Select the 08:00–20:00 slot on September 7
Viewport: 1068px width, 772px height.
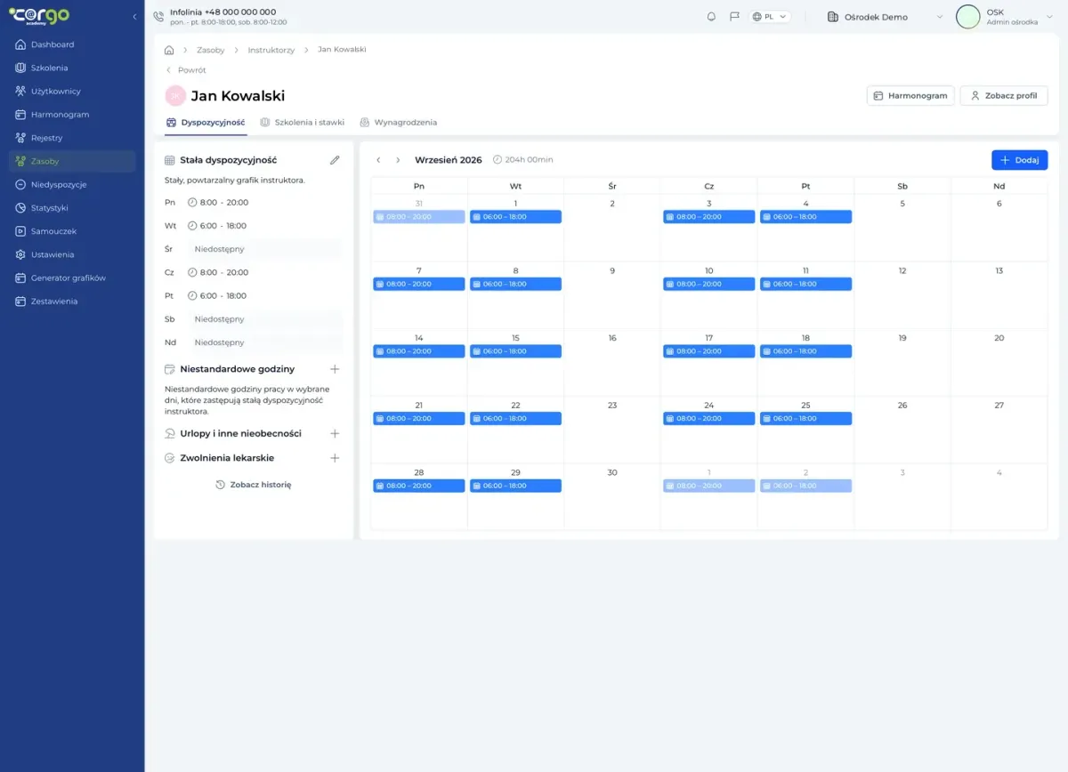tap(419, 284)
